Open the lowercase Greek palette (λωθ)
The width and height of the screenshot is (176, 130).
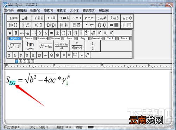(114, 18)
